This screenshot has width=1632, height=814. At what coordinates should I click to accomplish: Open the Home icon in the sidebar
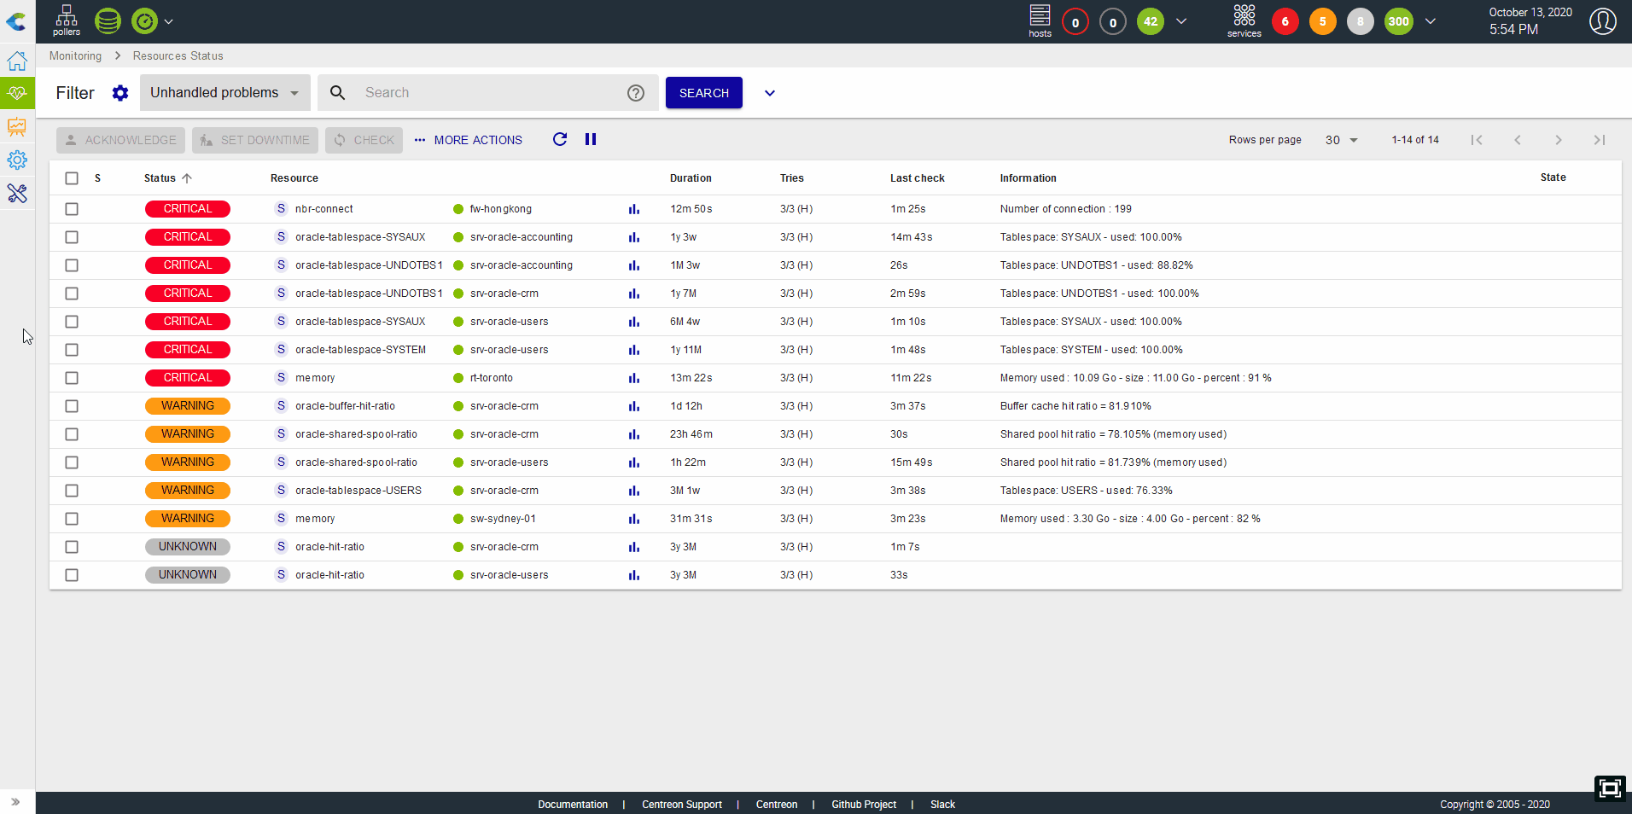(x=17, y=61)
